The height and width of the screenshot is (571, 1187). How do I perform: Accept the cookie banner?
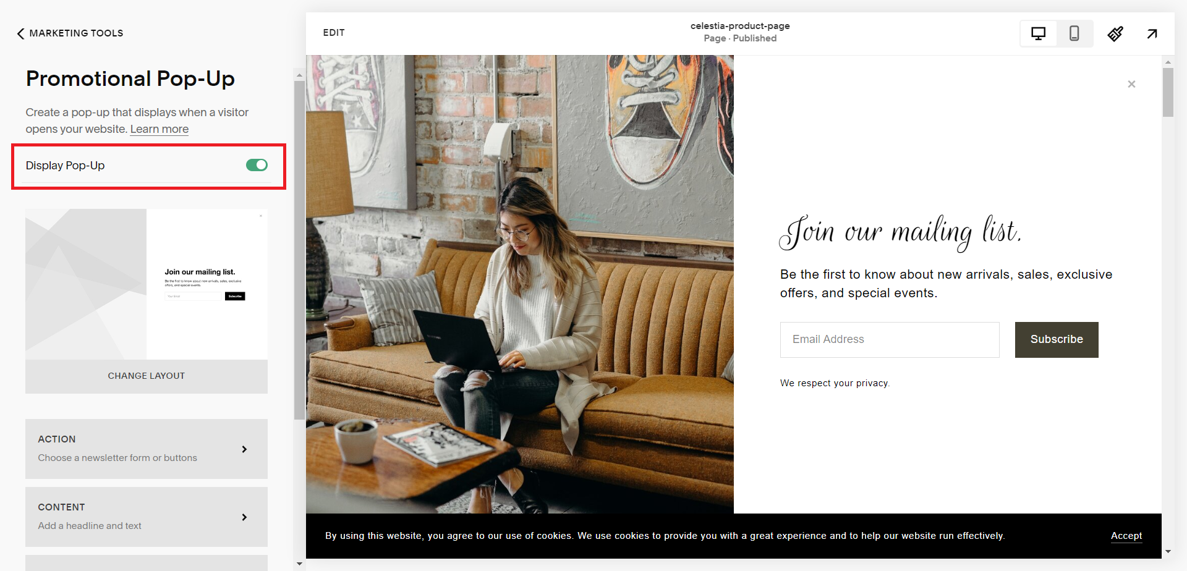(x=1126, y=536)
